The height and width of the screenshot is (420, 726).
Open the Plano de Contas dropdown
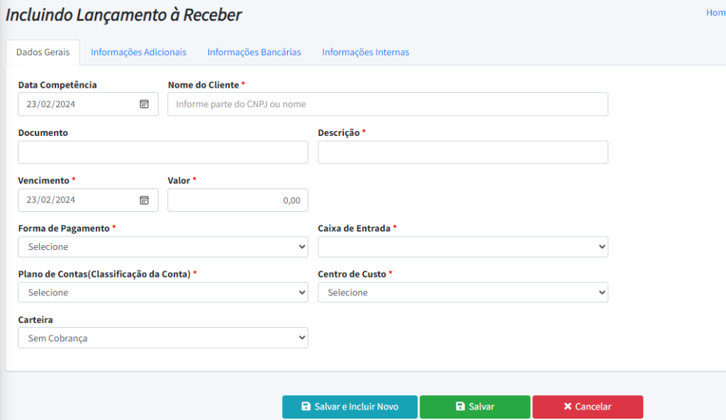163,293
